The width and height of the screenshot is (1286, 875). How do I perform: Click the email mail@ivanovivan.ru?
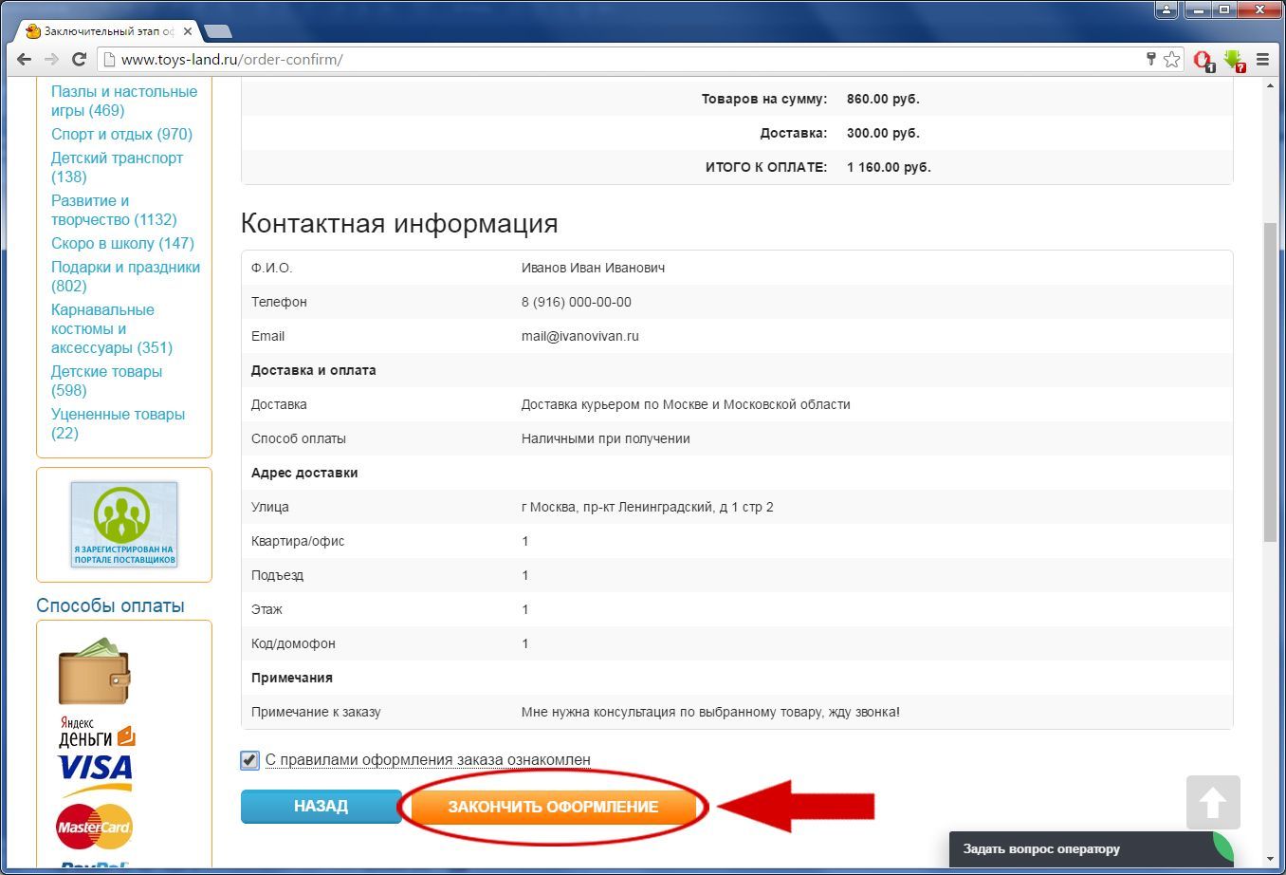tap(580, 336)
